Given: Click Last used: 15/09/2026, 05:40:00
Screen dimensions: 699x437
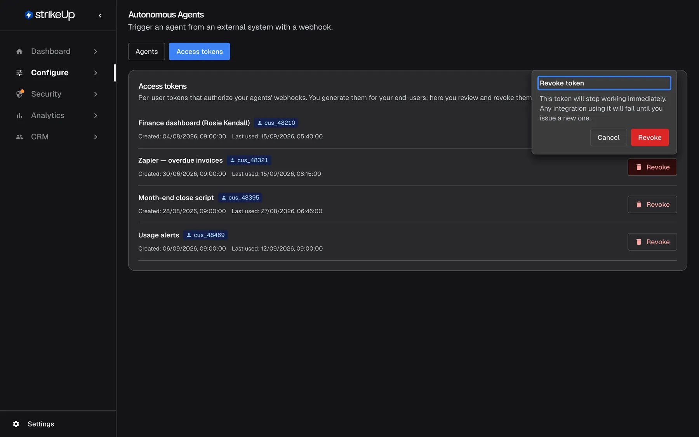Looking at the screenshot, I should [277, 136].
